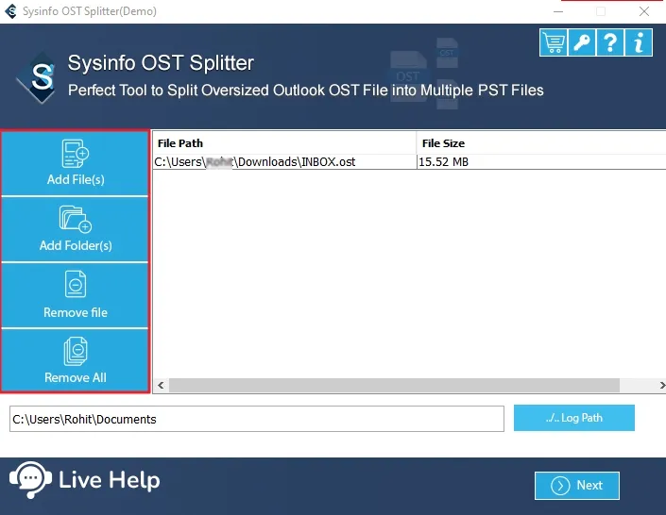Show the info about icon
Image resolution: width=666 pixels, height=515 pixels.
(x=639, y=42)
